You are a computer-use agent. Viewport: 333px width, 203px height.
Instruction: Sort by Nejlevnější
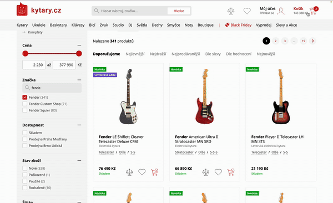pos(135,54)
